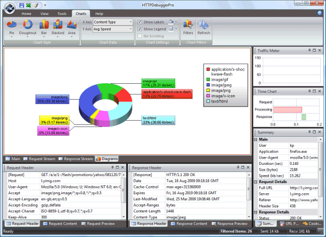
Task: Select the Area chart style
Action: [72, 27]
